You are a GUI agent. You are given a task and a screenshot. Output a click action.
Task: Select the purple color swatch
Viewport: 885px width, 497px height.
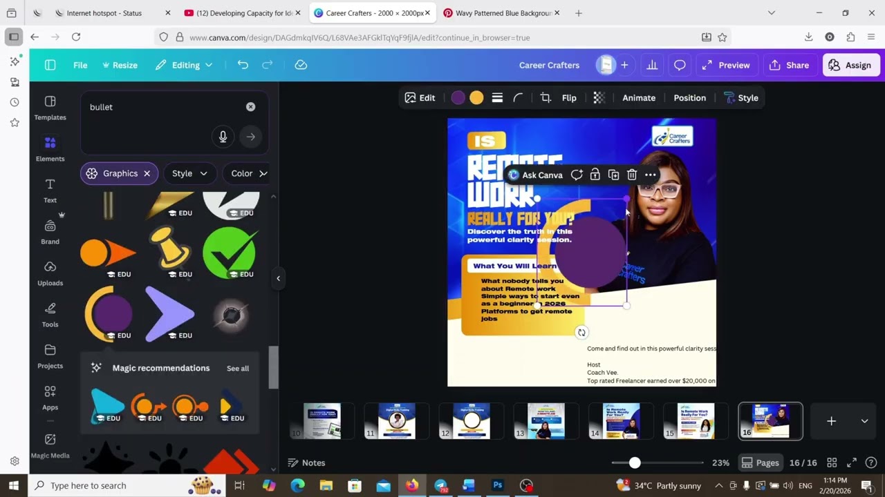click(458, 98)
